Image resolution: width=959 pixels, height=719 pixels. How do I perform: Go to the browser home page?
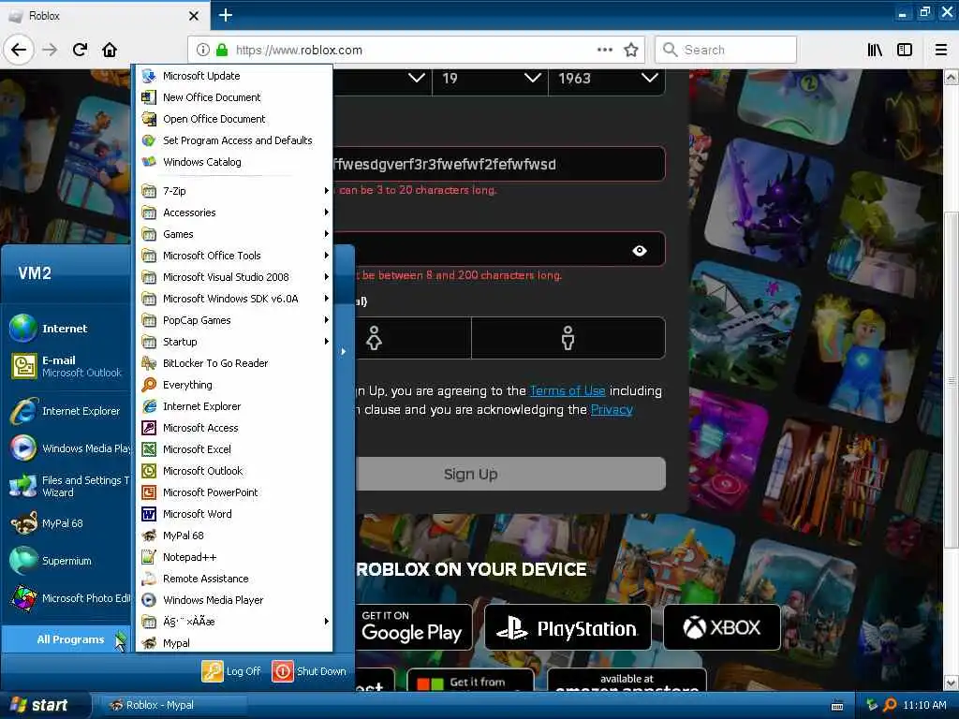click(110, 50)
